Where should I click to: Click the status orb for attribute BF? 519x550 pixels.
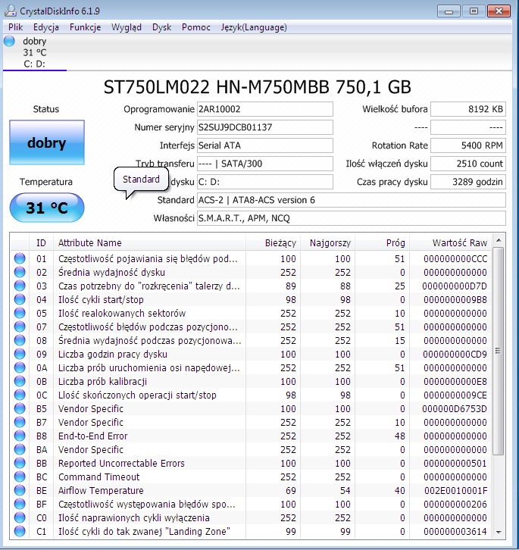20,504
